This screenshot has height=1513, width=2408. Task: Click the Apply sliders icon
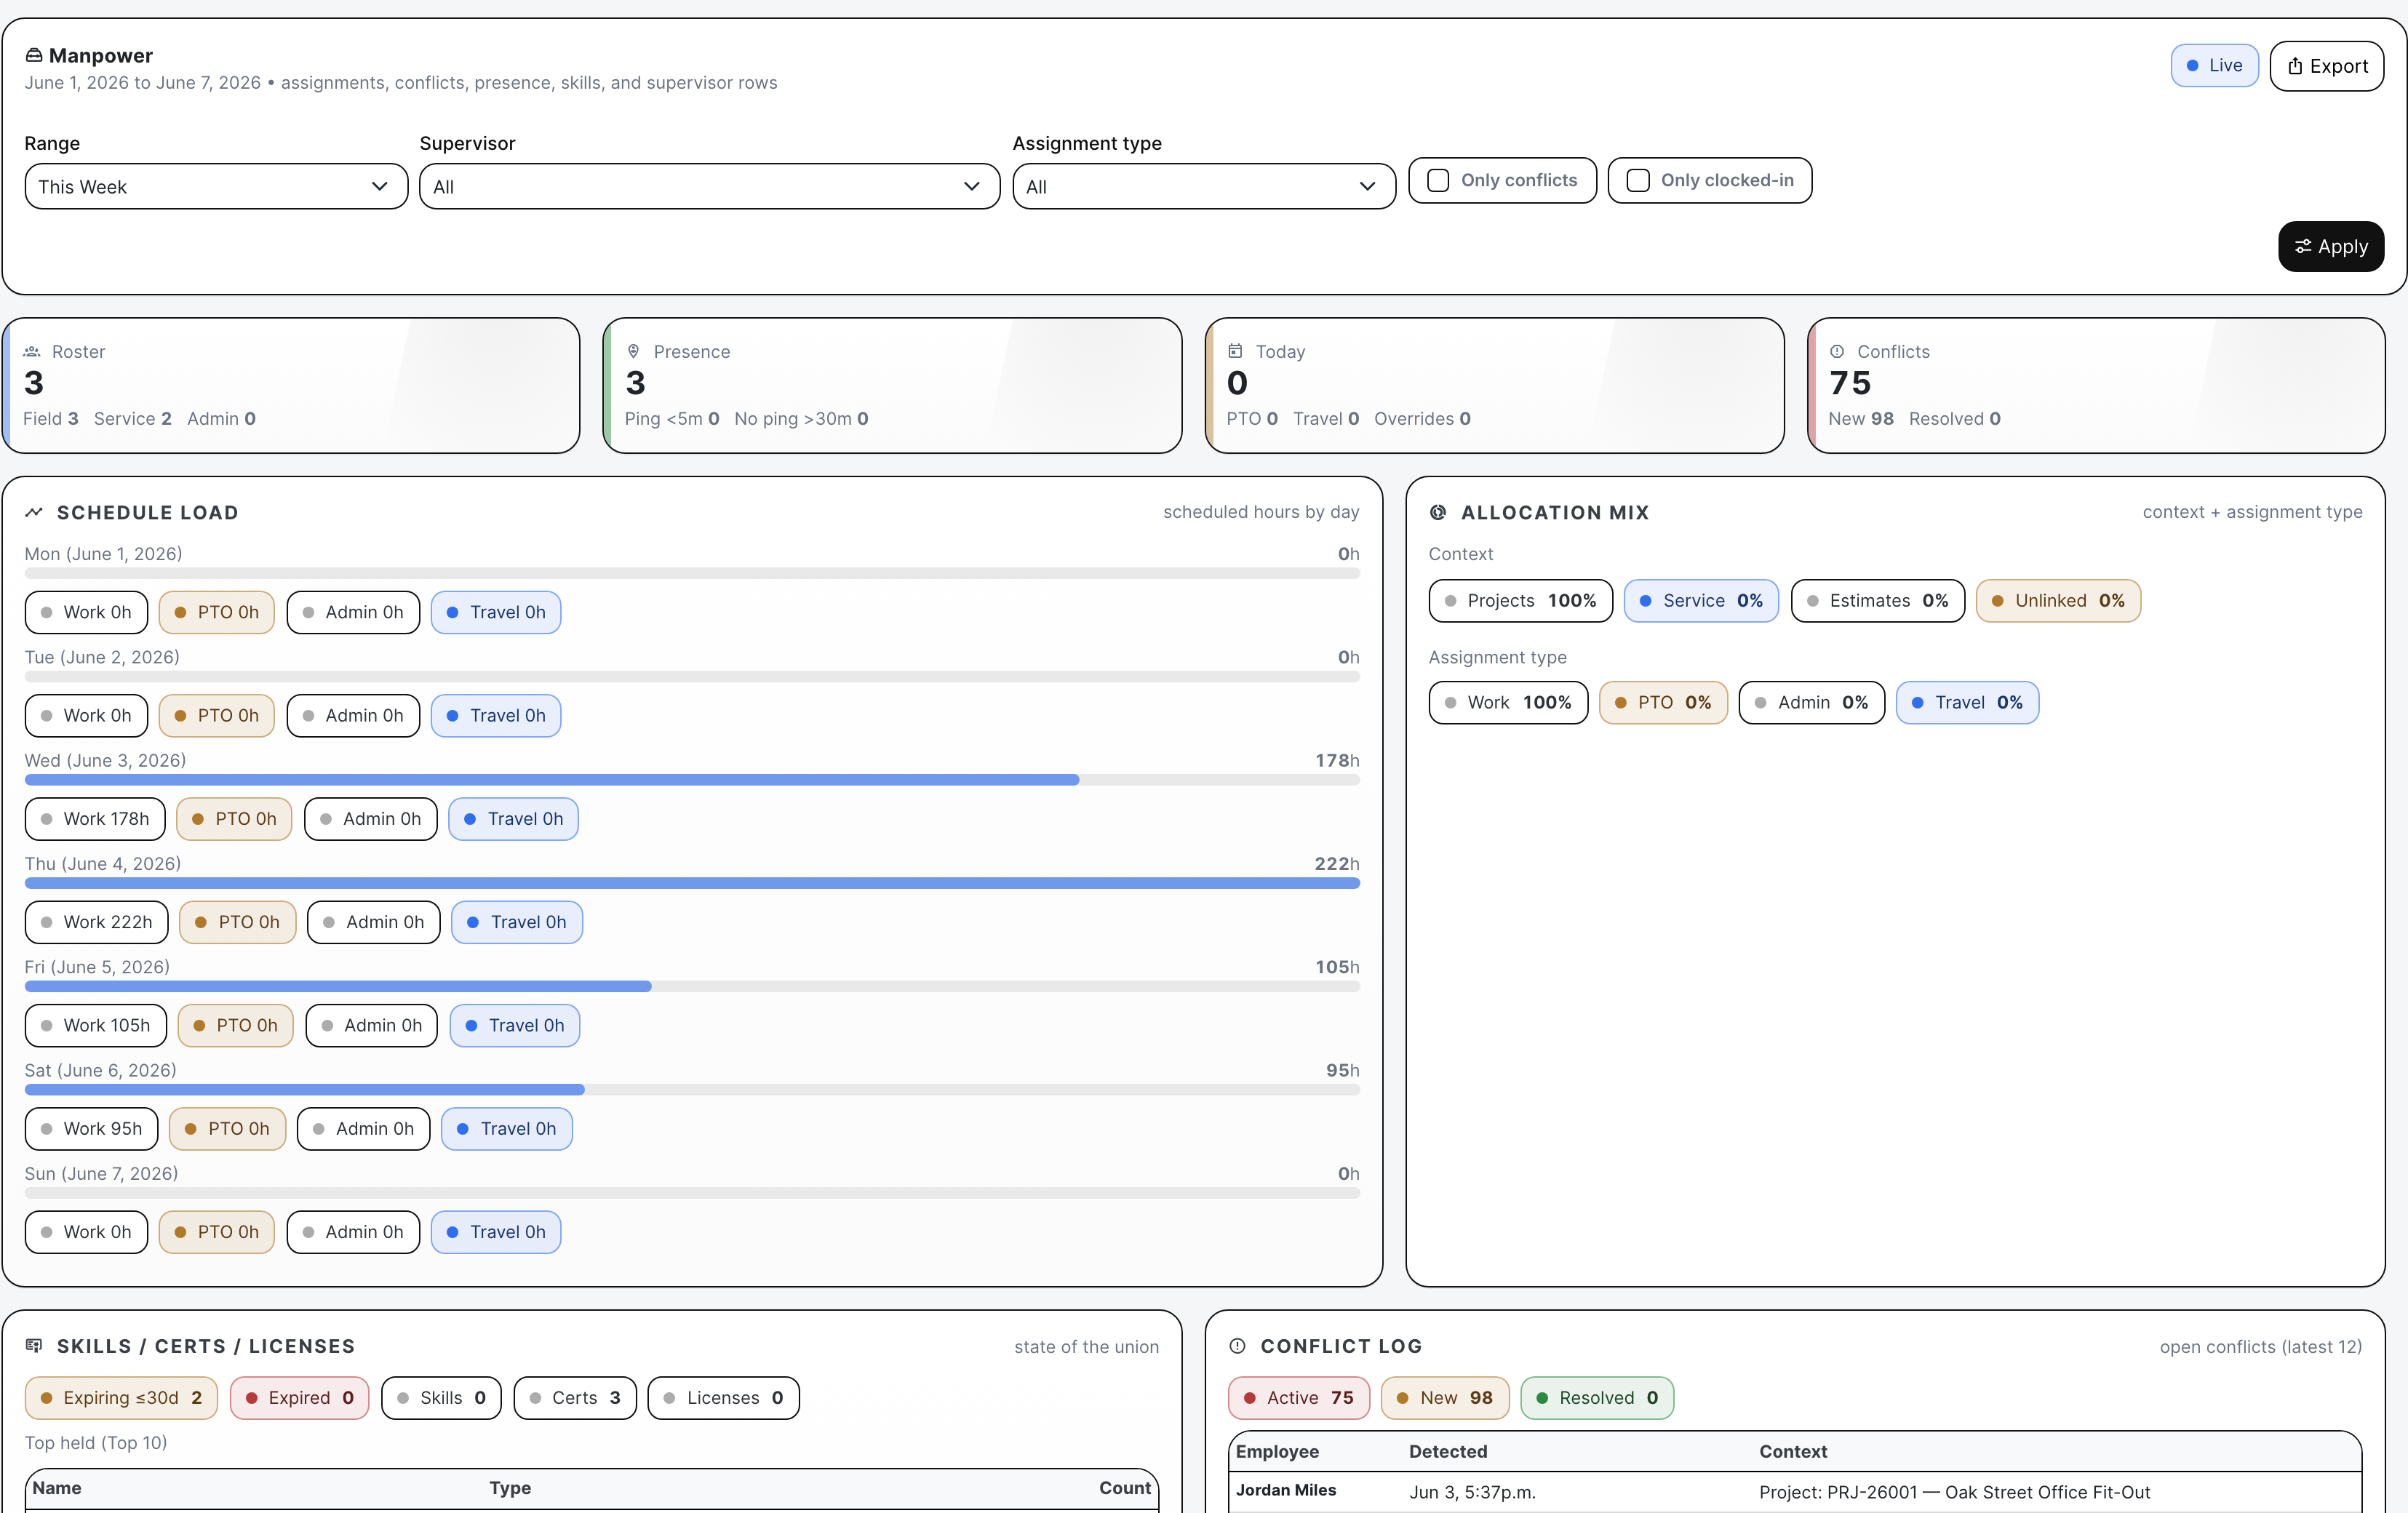(2303, 247)
